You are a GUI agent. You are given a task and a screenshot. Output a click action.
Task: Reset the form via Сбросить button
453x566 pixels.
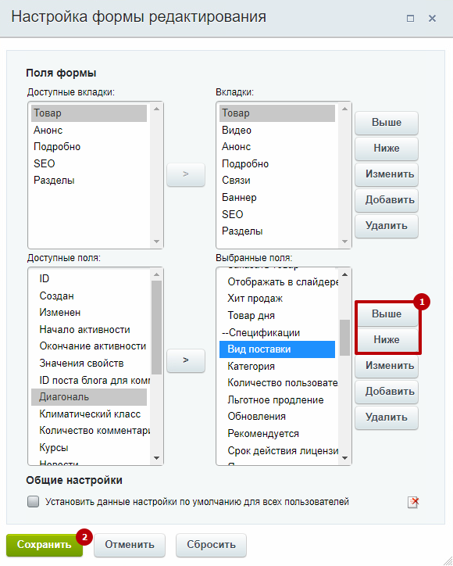[x=211, y=545]
